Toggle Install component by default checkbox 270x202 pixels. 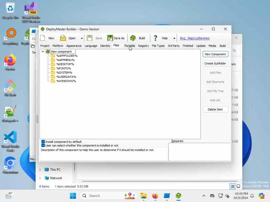click(x=43, y=142)
